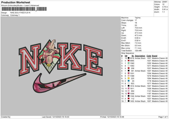The image size is (169, 119).
Task: Select the Zoom value '1:1'
Action: point(163,12)
